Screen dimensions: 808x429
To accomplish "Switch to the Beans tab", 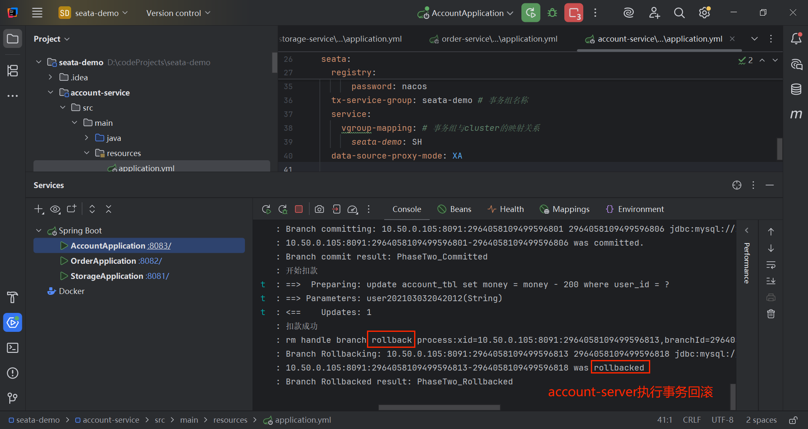I will pos(454,209).
